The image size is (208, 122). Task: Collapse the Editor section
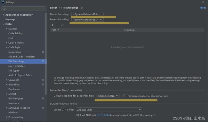click(3, 24)
